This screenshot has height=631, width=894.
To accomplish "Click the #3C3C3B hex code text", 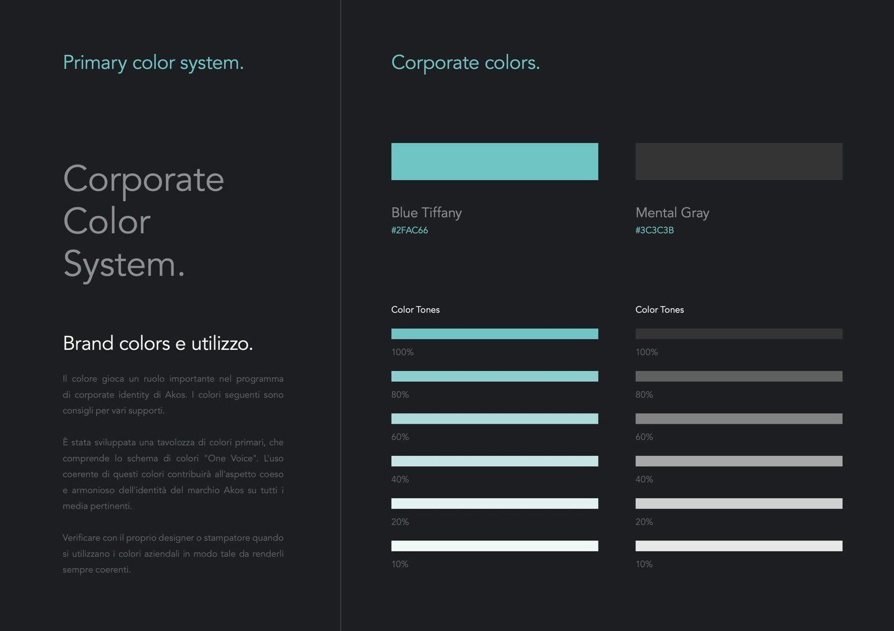I will pos(654,230).
